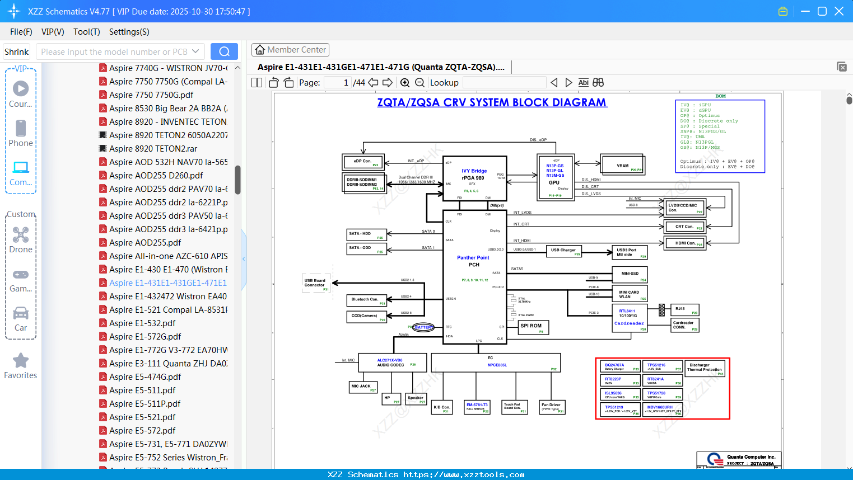Open the VIP(V) menu
The image size is (853, 480).
(x=53, y=32)
